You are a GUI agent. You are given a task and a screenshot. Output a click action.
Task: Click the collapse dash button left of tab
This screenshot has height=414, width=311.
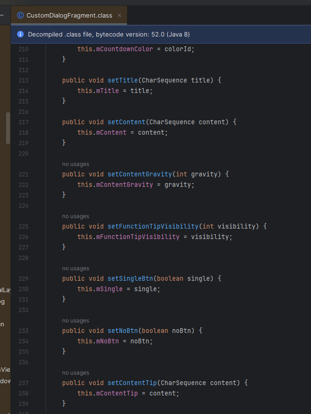[1, 15]
